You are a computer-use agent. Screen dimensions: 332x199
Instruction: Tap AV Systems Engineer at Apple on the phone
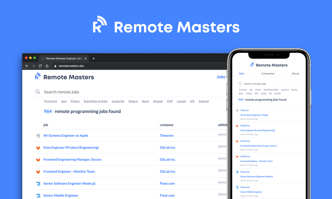coord(254,115)
